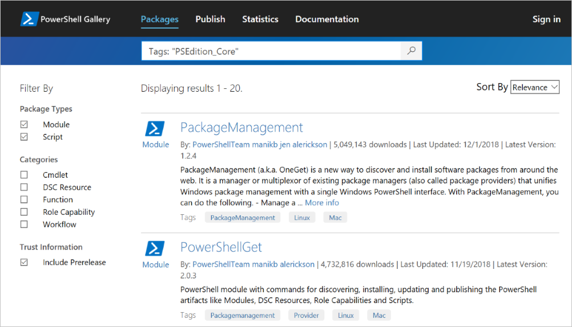This screenshot has height=327, width=572.
Task: Click the Linux tag under PackageManagement
Action: pos(302,218)
